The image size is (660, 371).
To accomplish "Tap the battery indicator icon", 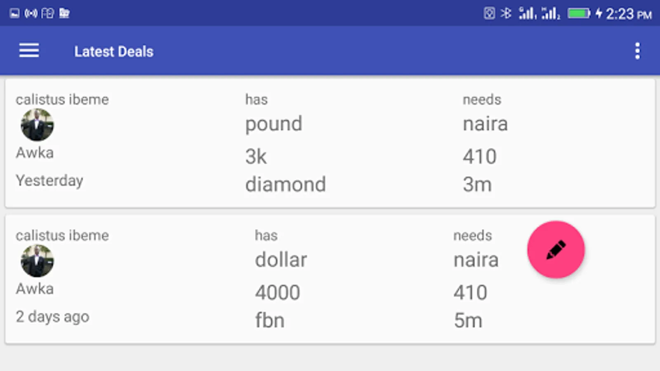I will point(579,14).
